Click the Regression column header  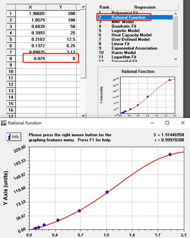145,7
